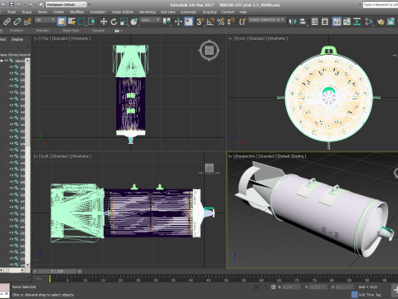Screen dimensions: 398x299
Task: Click the time slider 0/100 handle
Action: point(57,272)
